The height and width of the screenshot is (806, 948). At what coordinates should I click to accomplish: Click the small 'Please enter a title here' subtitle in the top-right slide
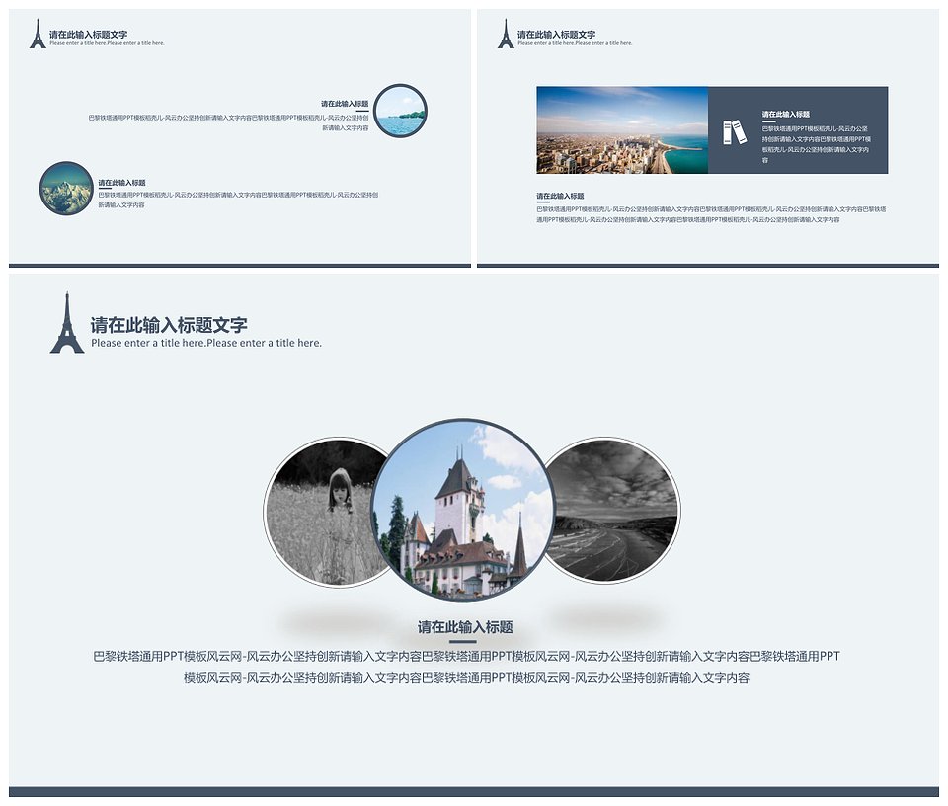click(575, 43)
